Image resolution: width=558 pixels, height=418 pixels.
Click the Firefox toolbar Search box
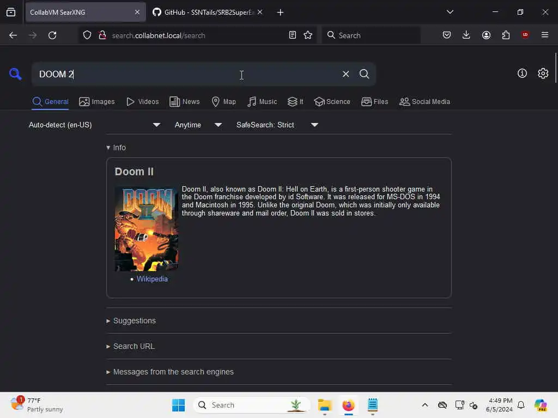(371, 35)
